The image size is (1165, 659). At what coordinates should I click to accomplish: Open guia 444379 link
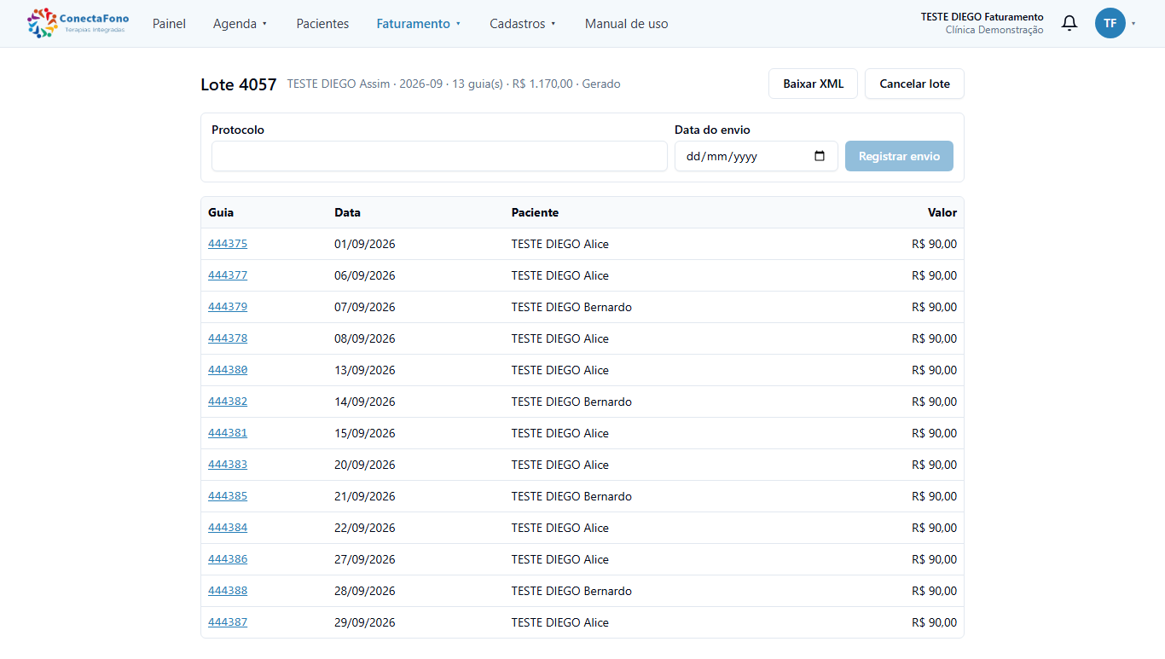pos(228,307)
